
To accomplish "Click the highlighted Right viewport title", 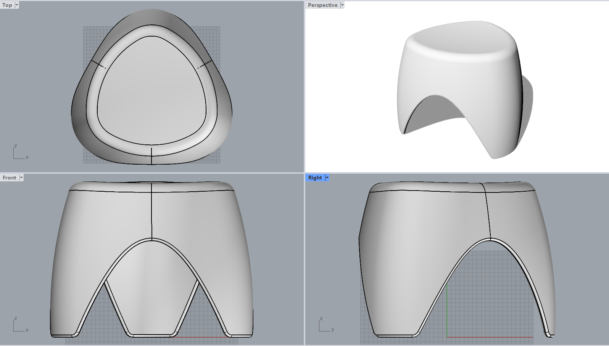I will click(x=315, y=178).
